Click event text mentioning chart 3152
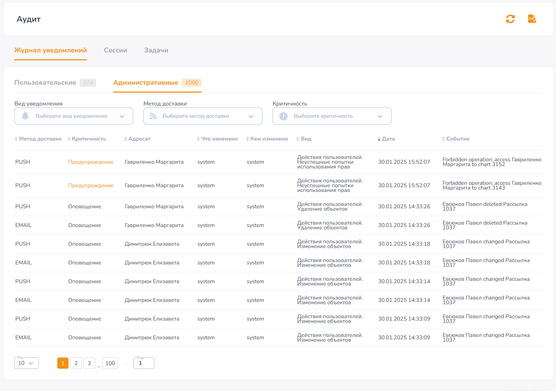Viewport: 556px width, 391px height. point(492,162)
